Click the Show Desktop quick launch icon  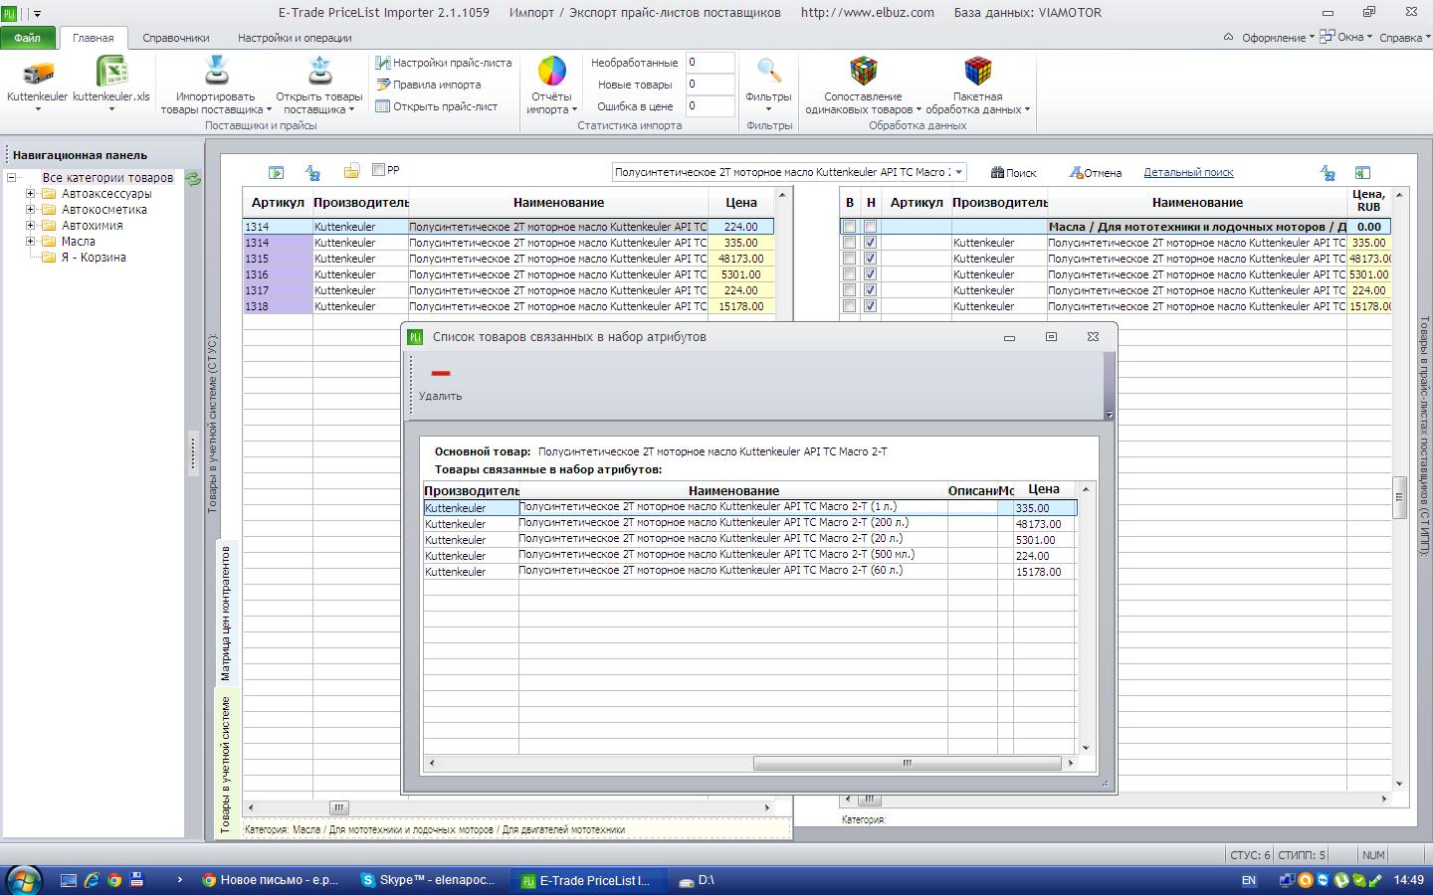pos(69,880)
